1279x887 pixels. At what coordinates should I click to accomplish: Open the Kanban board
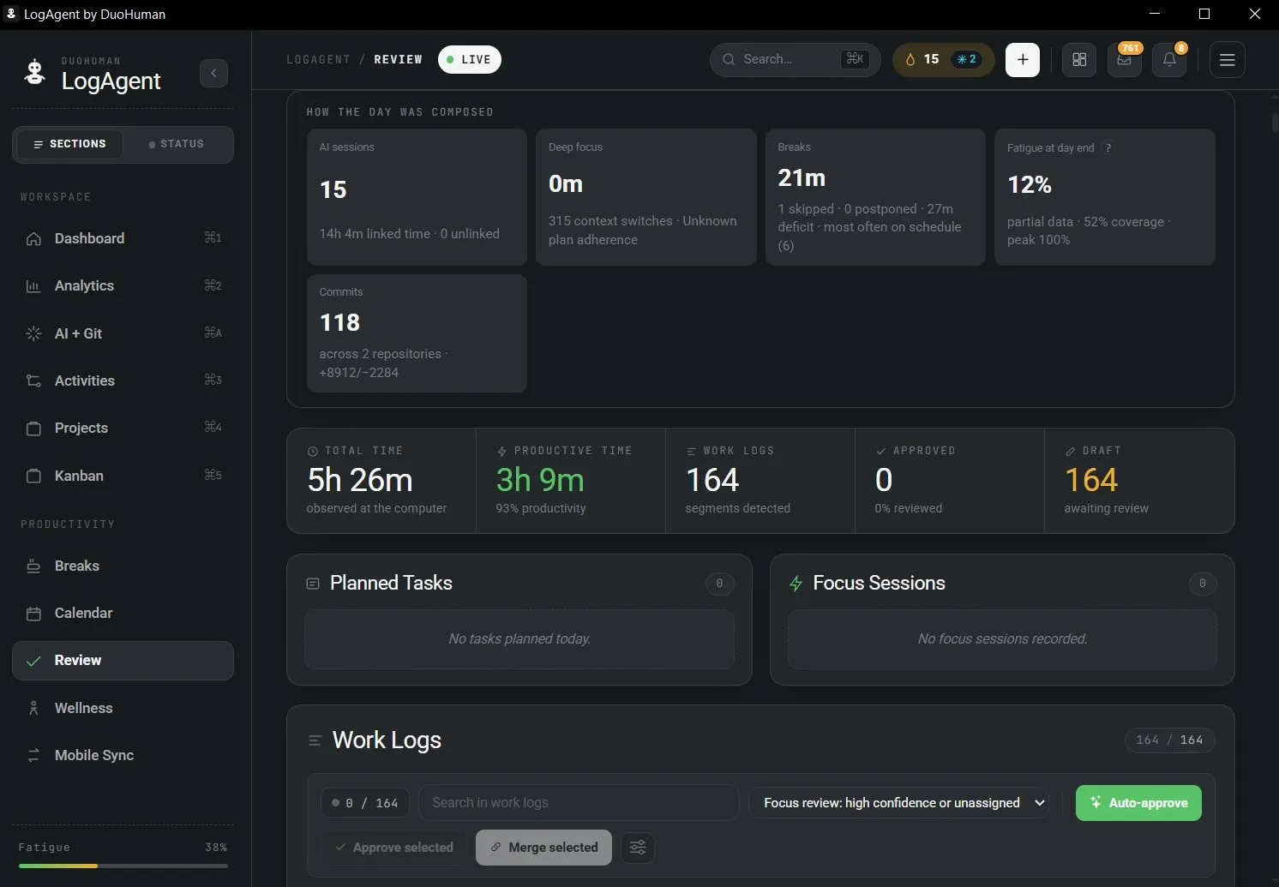pos(123,476)
